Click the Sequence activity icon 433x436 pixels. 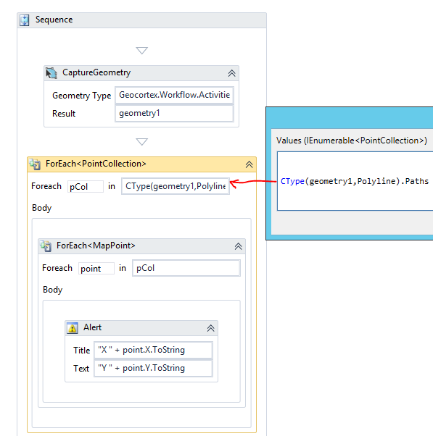(x=25, y=20)
